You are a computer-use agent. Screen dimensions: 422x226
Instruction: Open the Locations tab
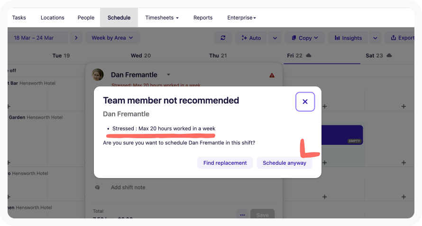(53, 18)
